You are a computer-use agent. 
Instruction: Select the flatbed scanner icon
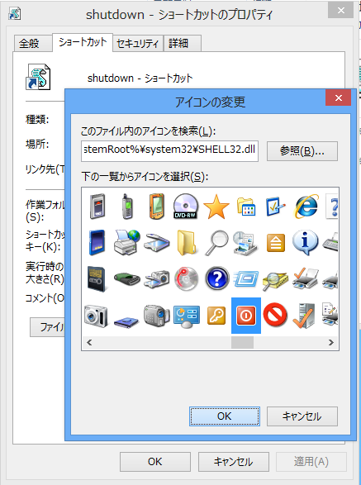point(157,243)
